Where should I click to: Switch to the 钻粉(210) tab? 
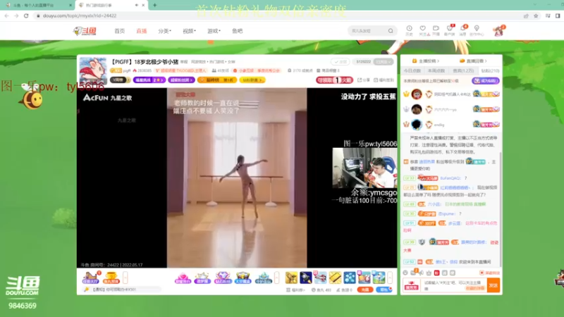pyautogui.click(x=490, y=71)
